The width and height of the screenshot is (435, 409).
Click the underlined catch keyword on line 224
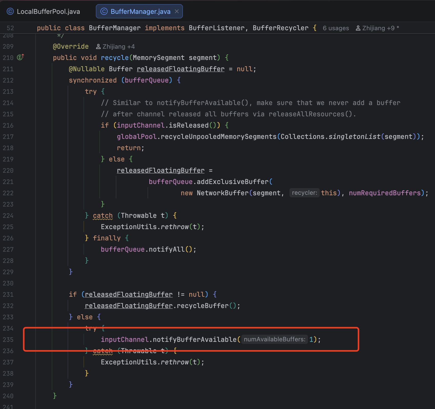point(102,215)
